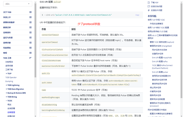Expand the TiDB Data Migration node

[x=6, y=89]
